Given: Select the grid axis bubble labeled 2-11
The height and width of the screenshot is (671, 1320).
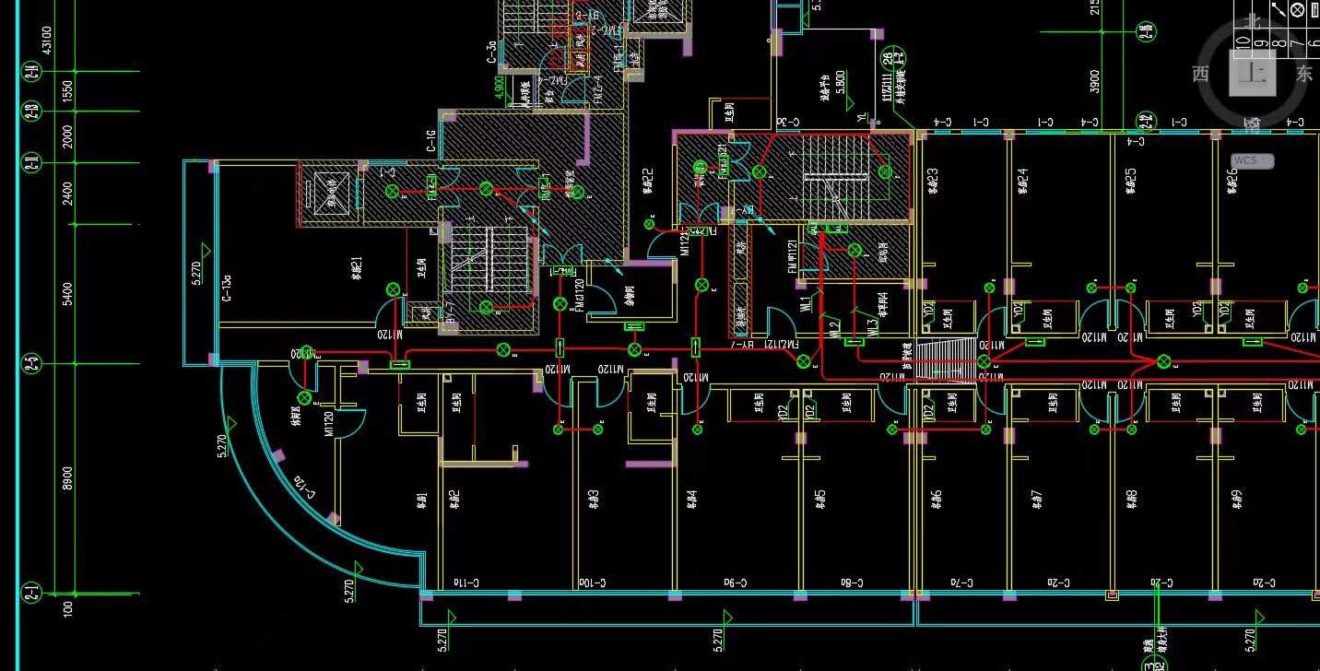Looking at the screenshot, I should (x=32, y=164).
